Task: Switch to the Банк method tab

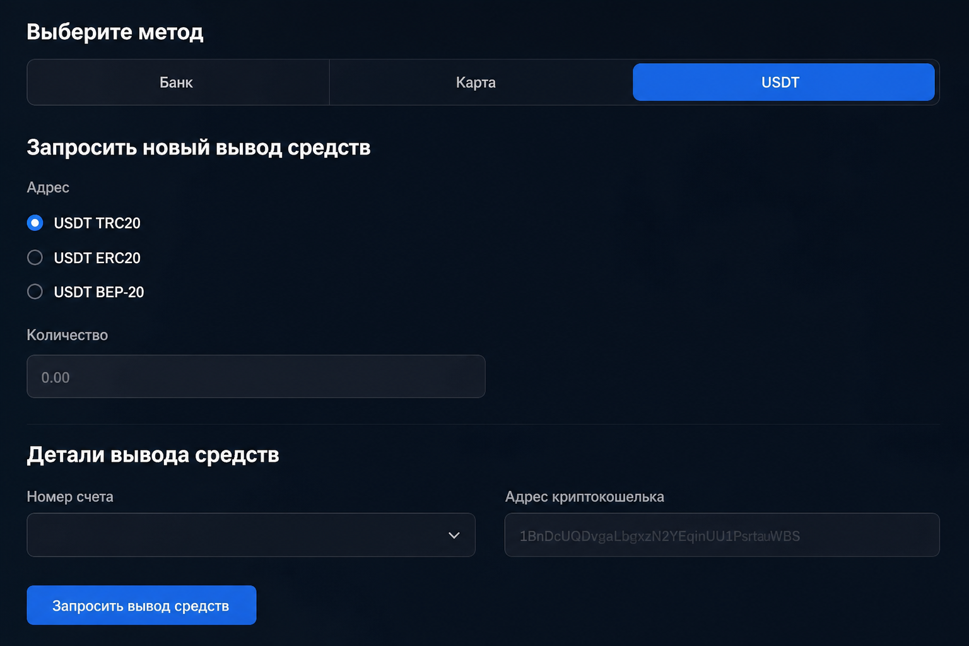Action: click(178, 82)
